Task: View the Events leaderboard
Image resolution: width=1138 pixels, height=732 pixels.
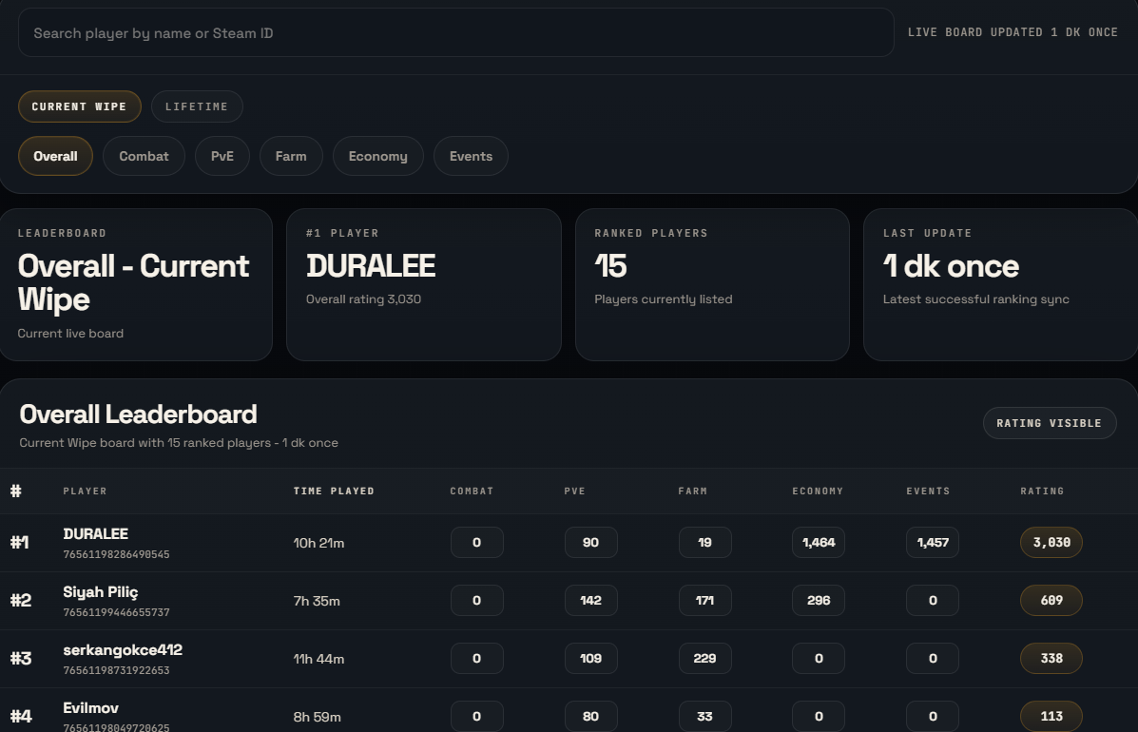Action: 471,156
